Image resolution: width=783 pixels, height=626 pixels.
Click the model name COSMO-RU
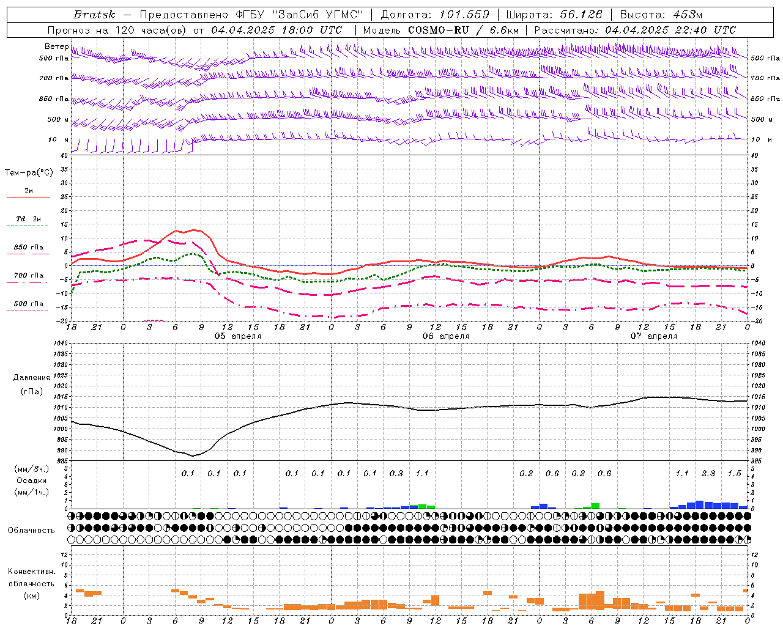(x=438, y=30)
